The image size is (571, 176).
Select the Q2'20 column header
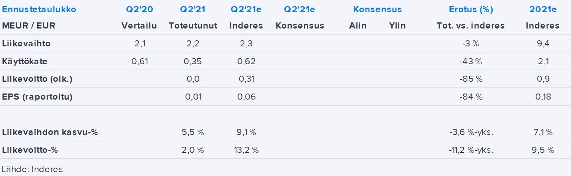pos(139,10)
